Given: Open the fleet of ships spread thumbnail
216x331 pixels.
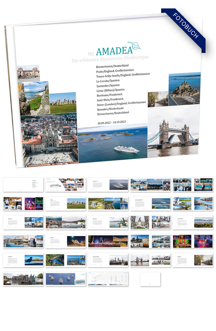Looking at the screenshot, I should pos(66,279).
